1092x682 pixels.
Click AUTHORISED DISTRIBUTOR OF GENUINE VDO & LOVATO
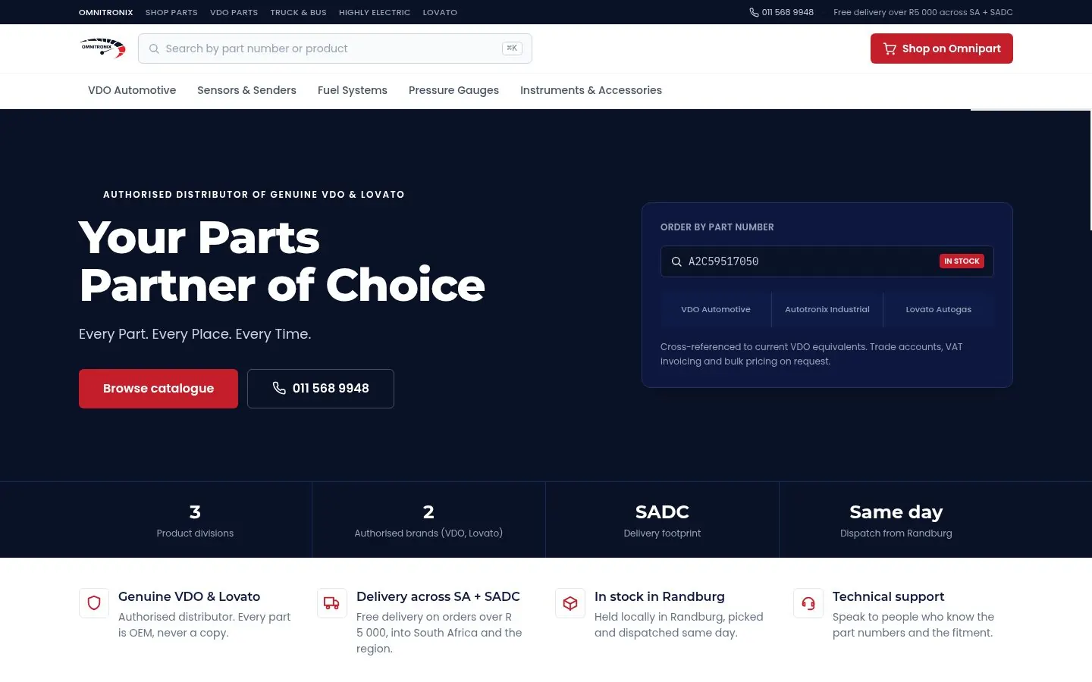(x=253, y=195)
